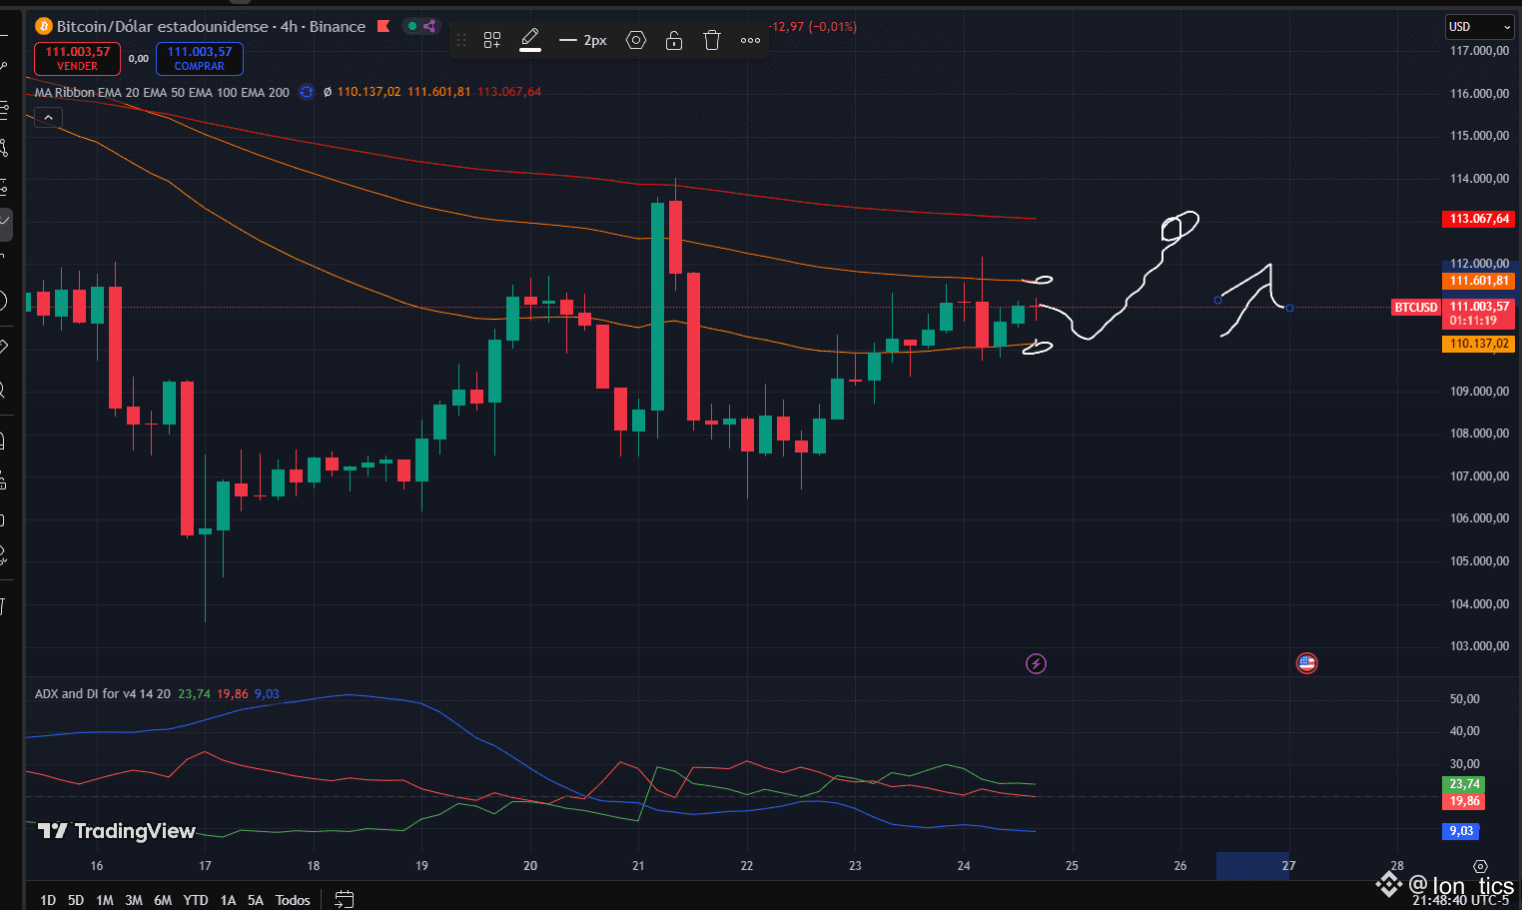Select the Todos time range
The width and height of the screenshot is (1522, 910).
pos(293,900)
